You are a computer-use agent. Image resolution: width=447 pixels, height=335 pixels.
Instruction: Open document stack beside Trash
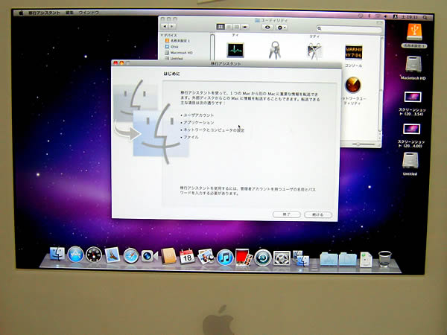366,260
